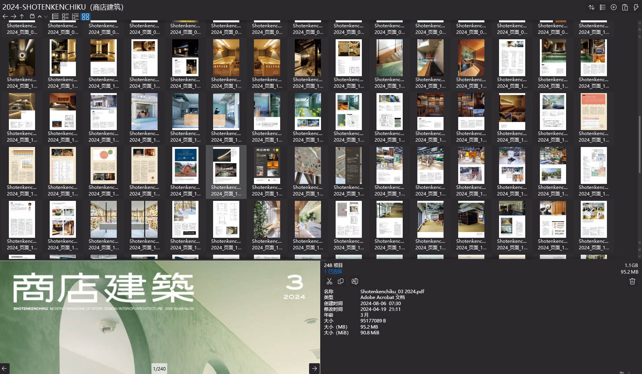
Task: Rename the selected PDF
Action: (x=355, y=281)
